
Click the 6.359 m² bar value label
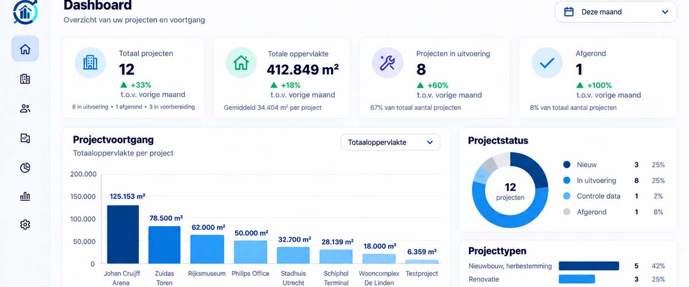(x=422, y=251)
